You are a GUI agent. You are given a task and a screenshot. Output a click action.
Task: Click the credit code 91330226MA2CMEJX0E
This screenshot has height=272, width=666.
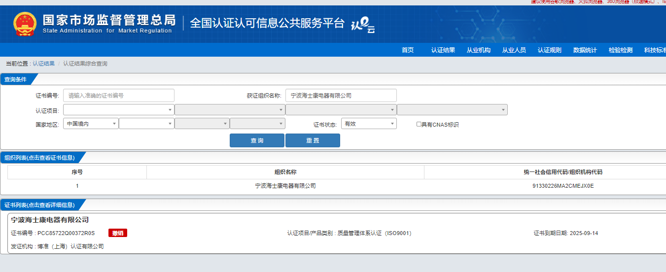pos(563,186)
